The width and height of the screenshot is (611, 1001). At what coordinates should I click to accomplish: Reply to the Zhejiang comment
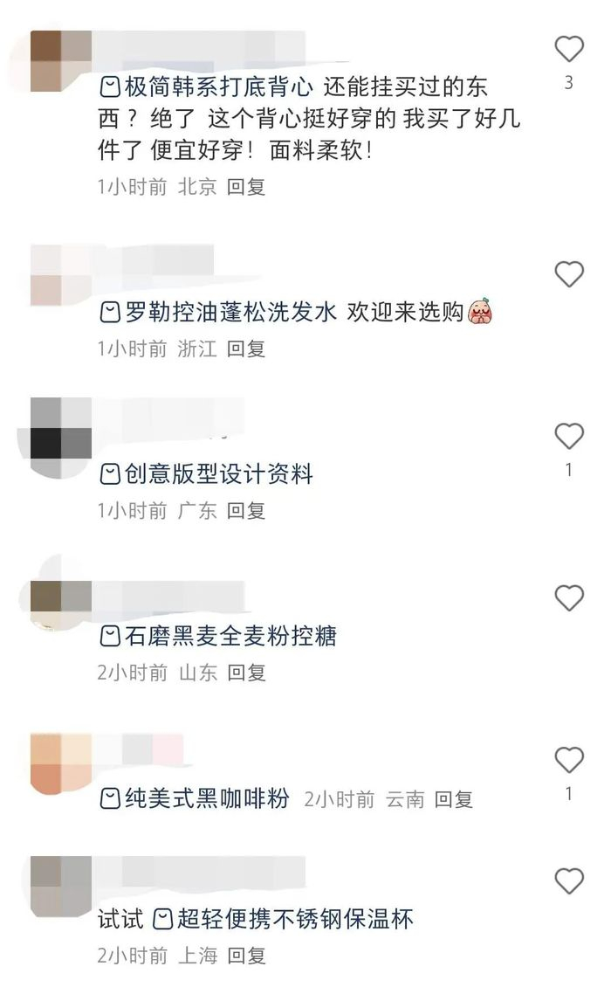pos(246,349)
